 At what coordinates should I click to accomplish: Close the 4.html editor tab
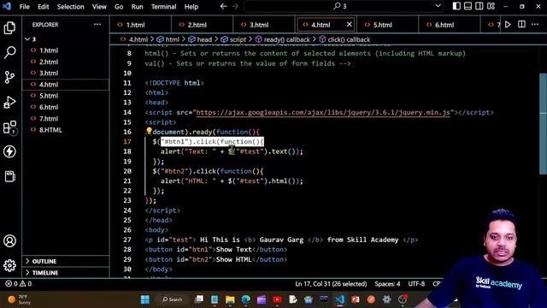pyautogui.click(x=350, y=25)
